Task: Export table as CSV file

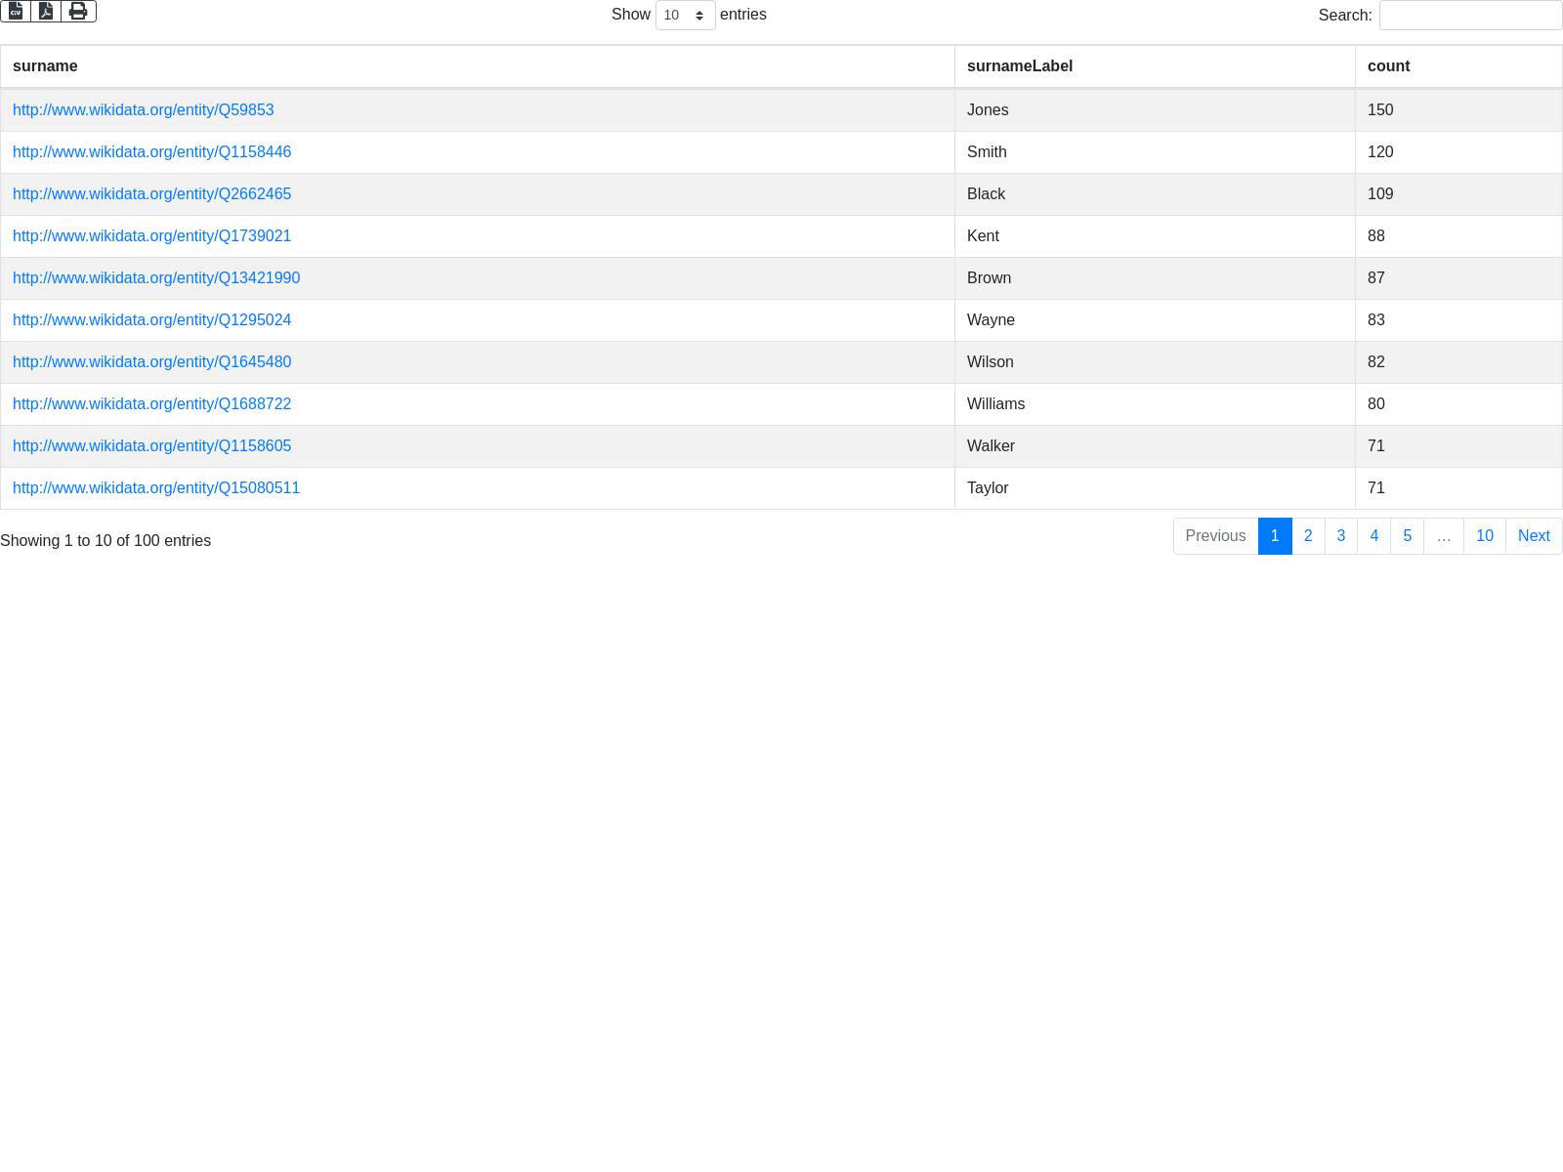Action: (x=16, y=11)
